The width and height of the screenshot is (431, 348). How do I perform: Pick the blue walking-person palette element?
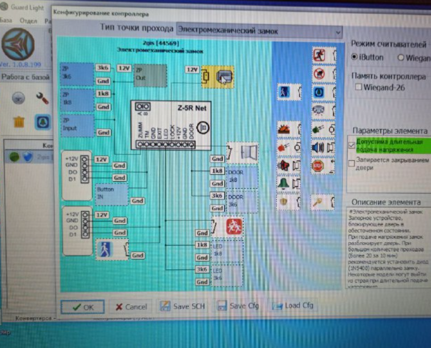point(289,92)
